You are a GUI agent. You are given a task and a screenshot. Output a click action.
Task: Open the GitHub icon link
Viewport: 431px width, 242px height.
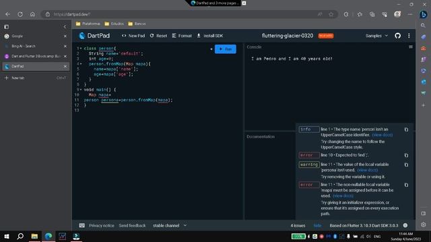click(x=397, y=36)
